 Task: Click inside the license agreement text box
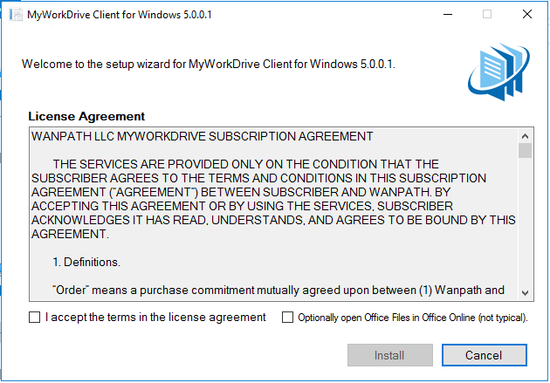point(273,214)
